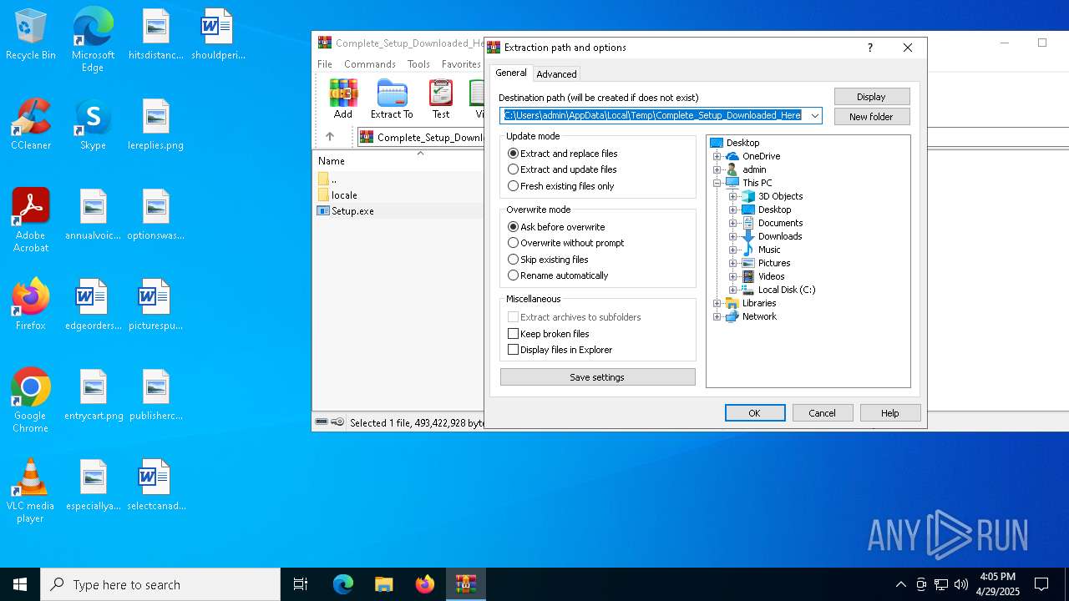Switch to the Advanced tab
Image resolution: width=1069 pixels, height=601 pixels.
click(x=556, y=74)
